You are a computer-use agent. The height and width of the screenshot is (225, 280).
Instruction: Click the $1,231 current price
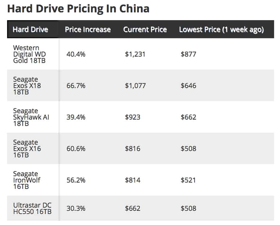(135, 54)
